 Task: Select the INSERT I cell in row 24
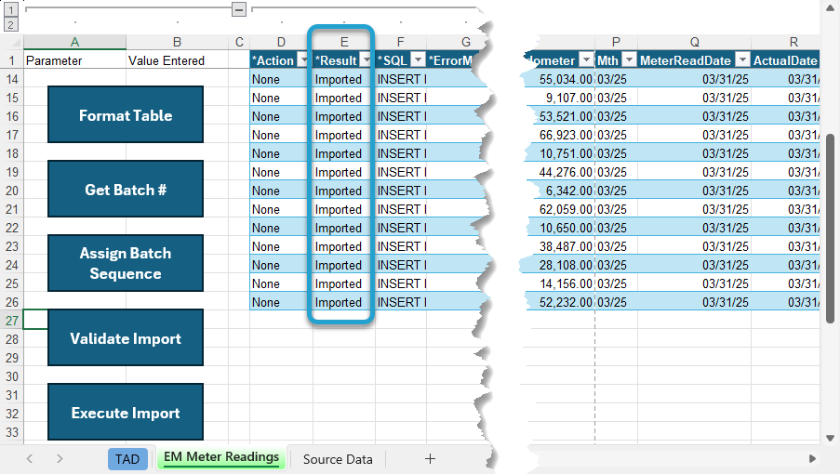pos(401,265)
